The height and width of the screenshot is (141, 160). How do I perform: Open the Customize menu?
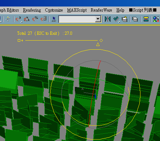point(54,10)
